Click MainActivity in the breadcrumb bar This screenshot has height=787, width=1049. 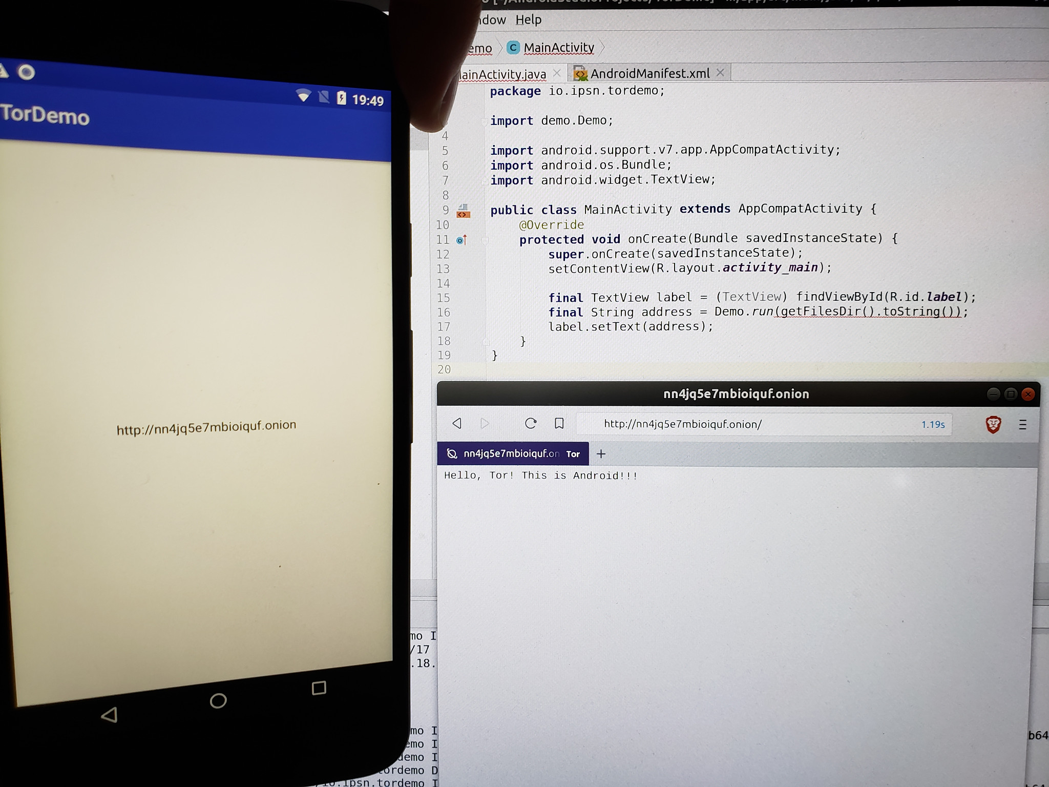[558, 48]
